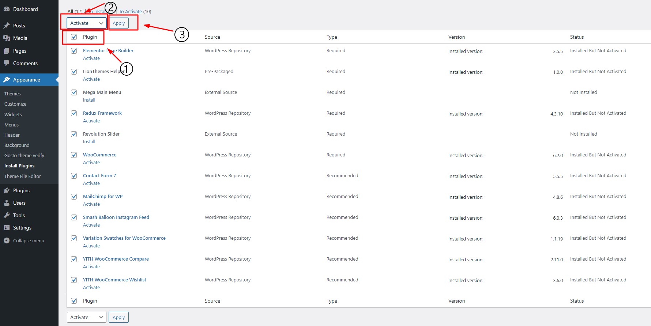The height and width of the screenshot is (326, 651).
Task: Open the Header submenu item
Action: pos(12,135)
